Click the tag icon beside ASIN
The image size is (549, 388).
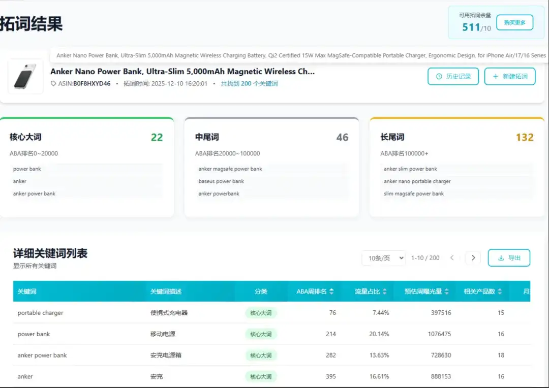53,84
